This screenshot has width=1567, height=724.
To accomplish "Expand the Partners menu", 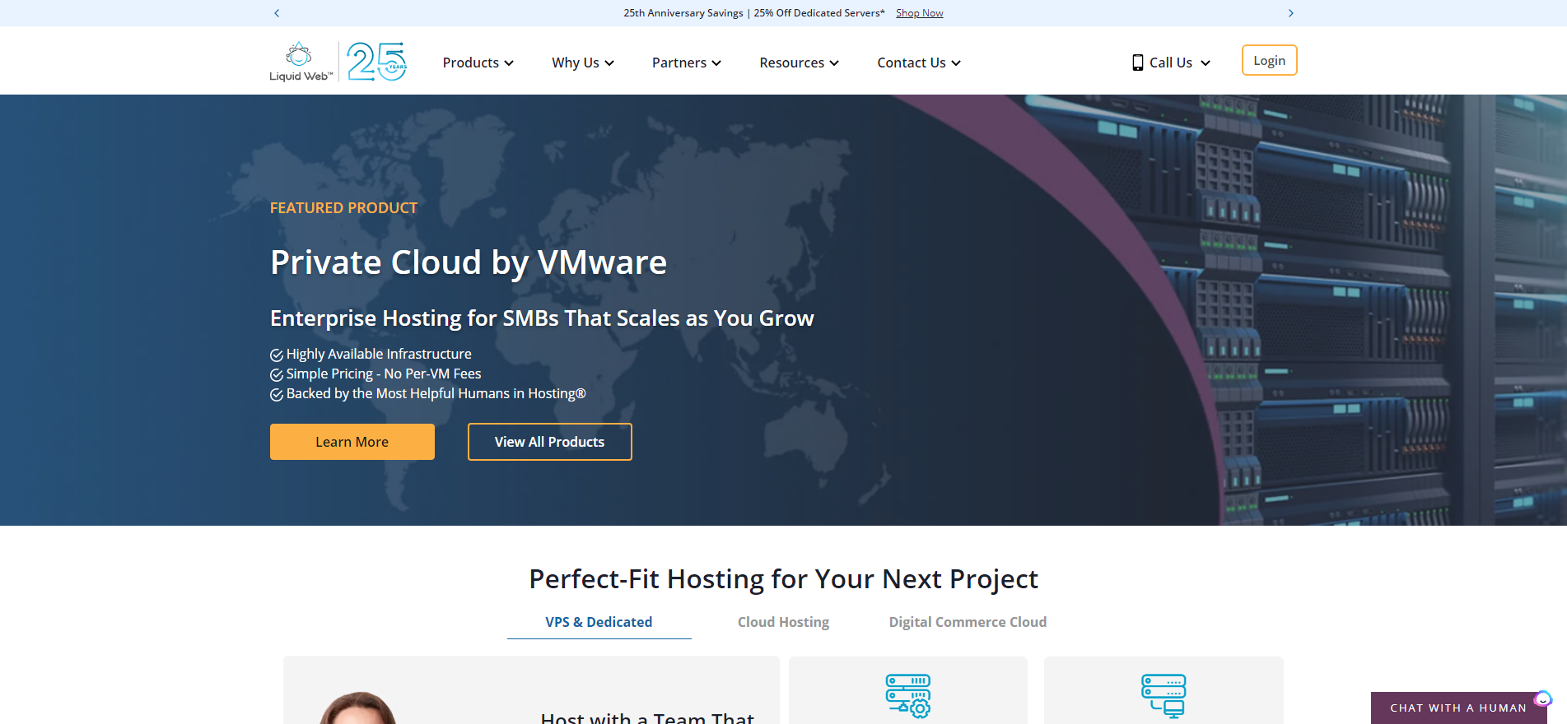I will click(687, 63).
